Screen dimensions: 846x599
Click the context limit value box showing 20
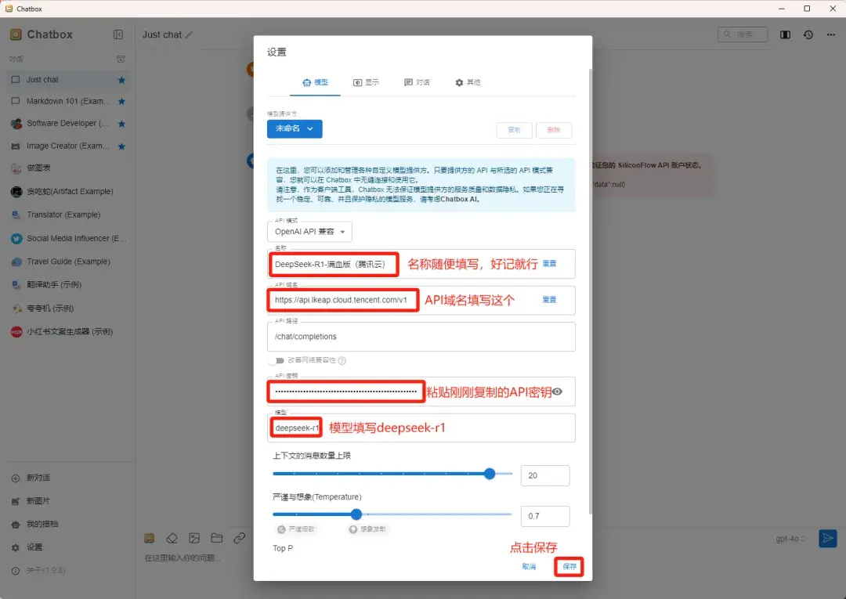[545, 475]
